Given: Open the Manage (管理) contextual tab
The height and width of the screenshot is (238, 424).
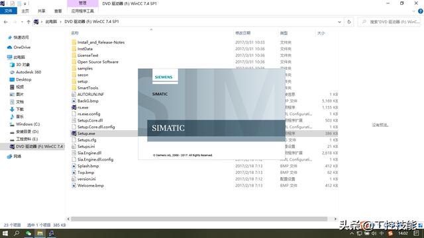Looking at the screenshot, I should pos(82,3).
